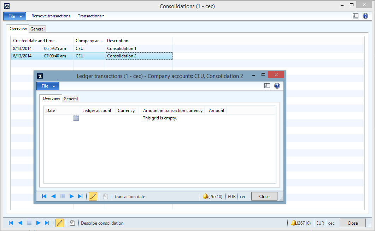The image size is (375, 231).
Task: Click the Edit pencil icon in the Ledger transactions status bar
Action: tap(93, 196)
